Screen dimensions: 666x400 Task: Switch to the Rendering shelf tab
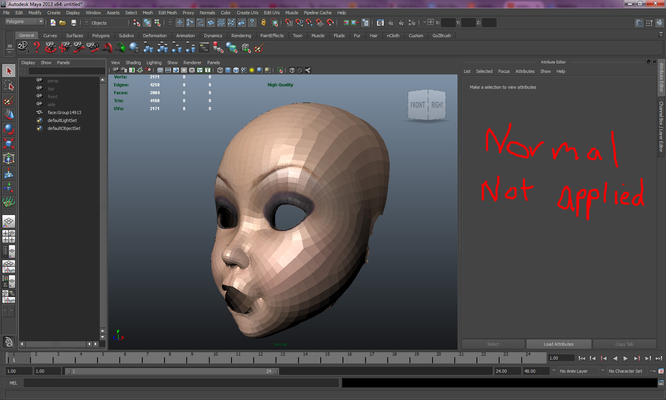[241, 36]
